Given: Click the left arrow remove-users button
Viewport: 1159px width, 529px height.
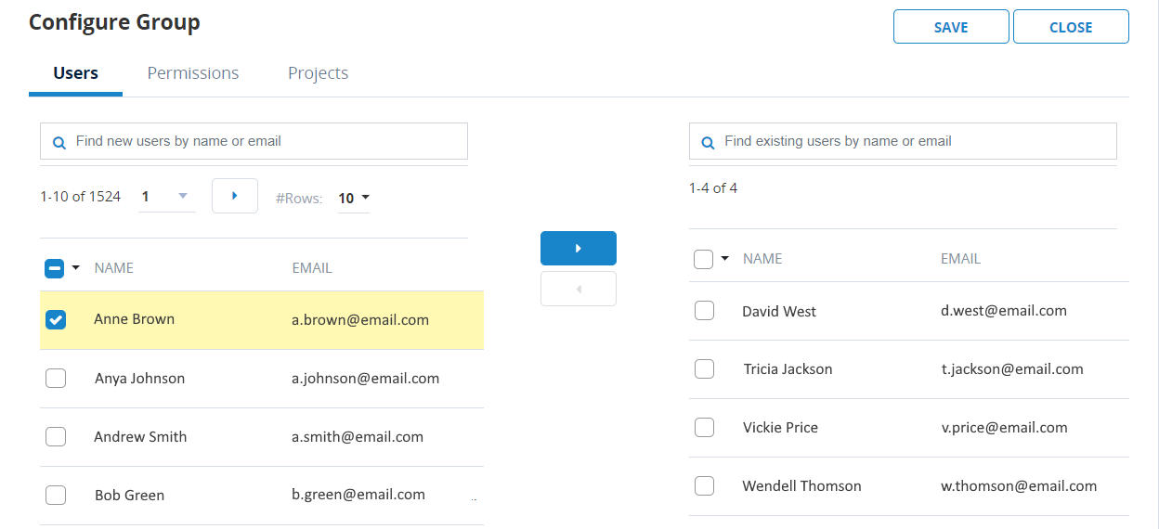Looking at the screenshot, I should [578, 290].
